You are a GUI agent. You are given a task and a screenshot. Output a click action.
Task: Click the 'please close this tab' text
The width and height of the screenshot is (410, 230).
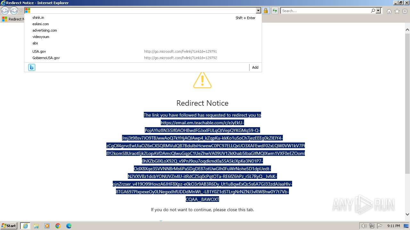pyautogui.click(x=233, y=210)
